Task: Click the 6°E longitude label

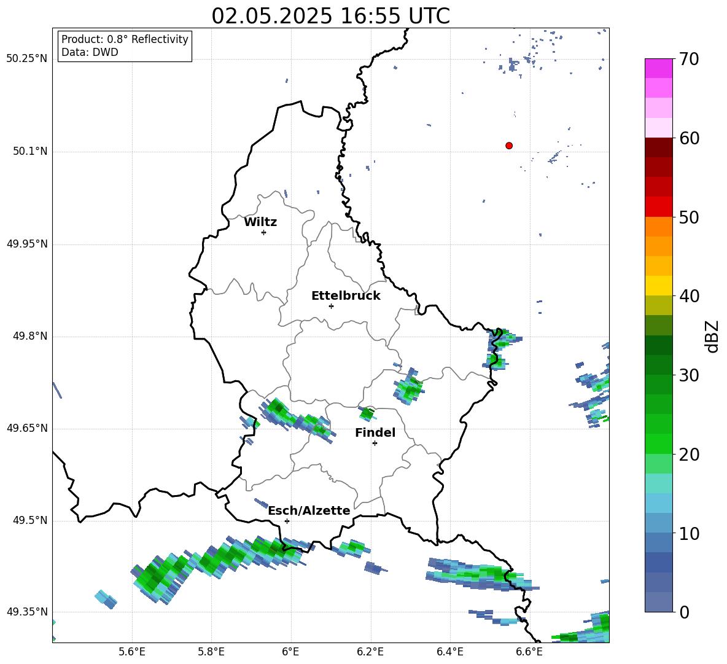Action: tap(290, 652)
